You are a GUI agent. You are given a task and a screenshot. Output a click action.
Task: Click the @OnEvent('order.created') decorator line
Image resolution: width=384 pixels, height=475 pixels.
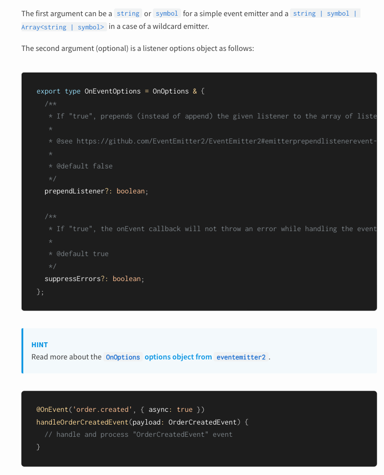point(120,409)
